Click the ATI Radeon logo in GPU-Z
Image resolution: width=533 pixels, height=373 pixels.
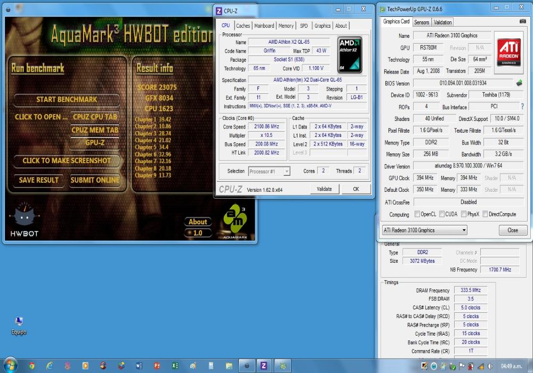[509, 52]
